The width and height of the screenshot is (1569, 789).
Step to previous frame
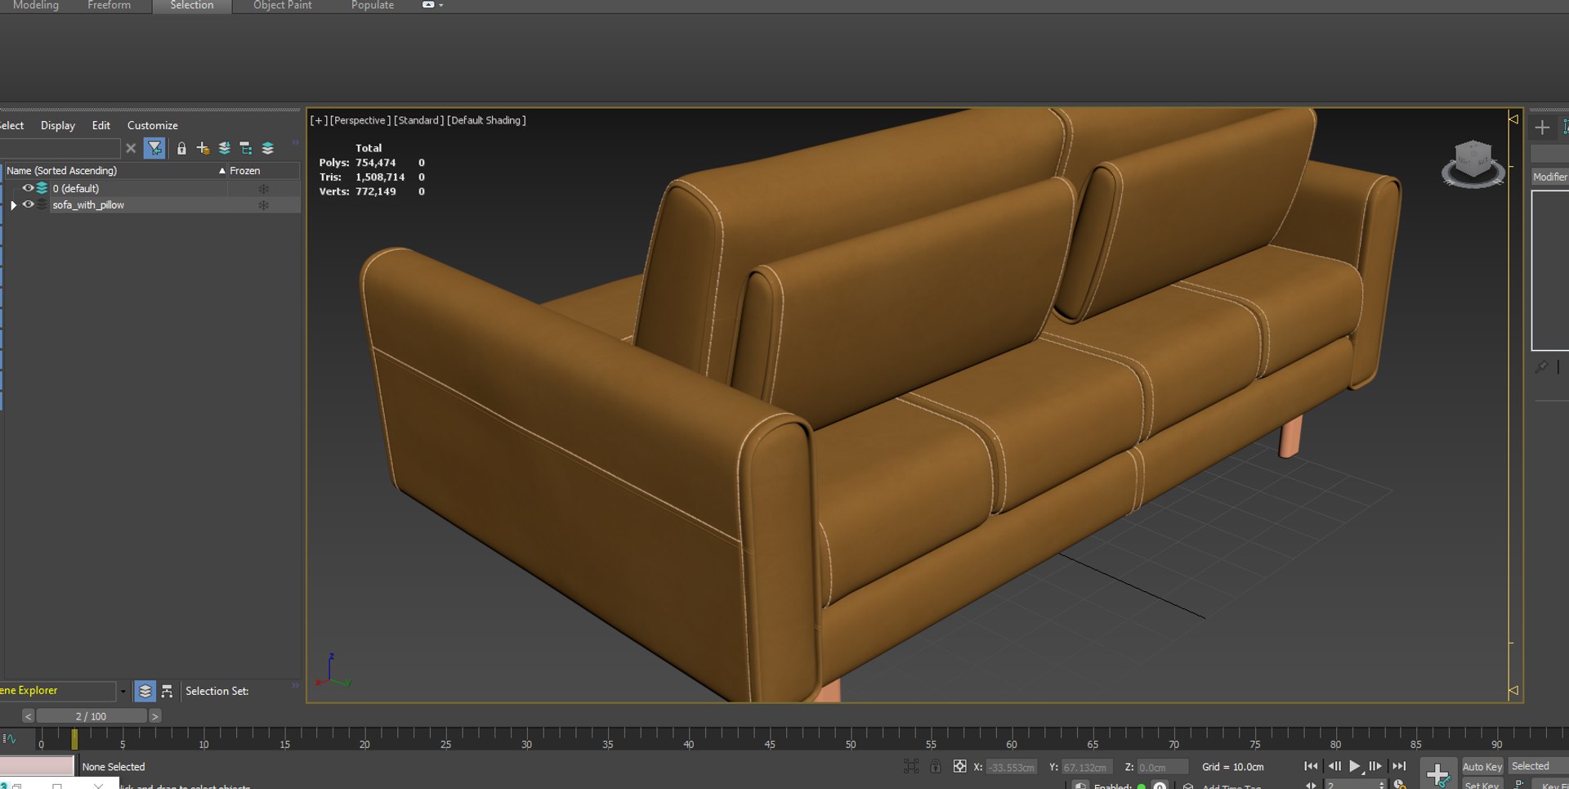pos(1334,766)
